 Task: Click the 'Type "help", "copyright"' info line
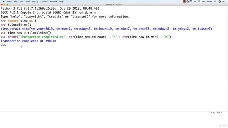65,17
